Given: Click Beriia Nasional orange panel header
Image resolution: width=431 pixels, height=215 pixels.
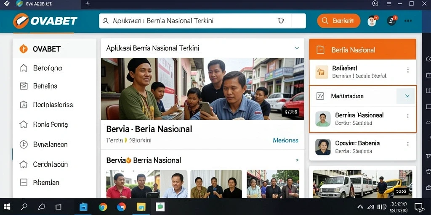Looking at the screenshot, I should (362, 50).
